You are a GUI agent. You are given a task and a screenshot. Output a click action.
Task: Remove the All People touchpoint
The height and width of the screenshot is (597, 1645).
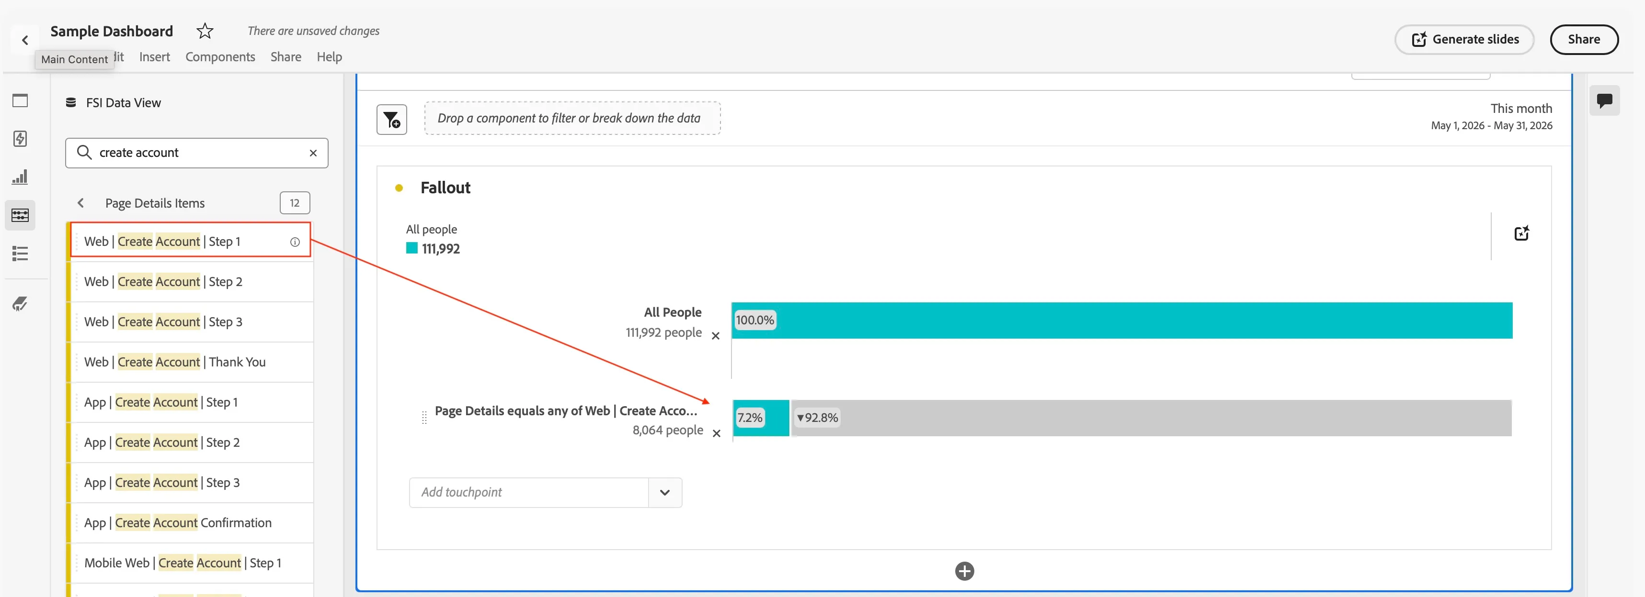715,335
